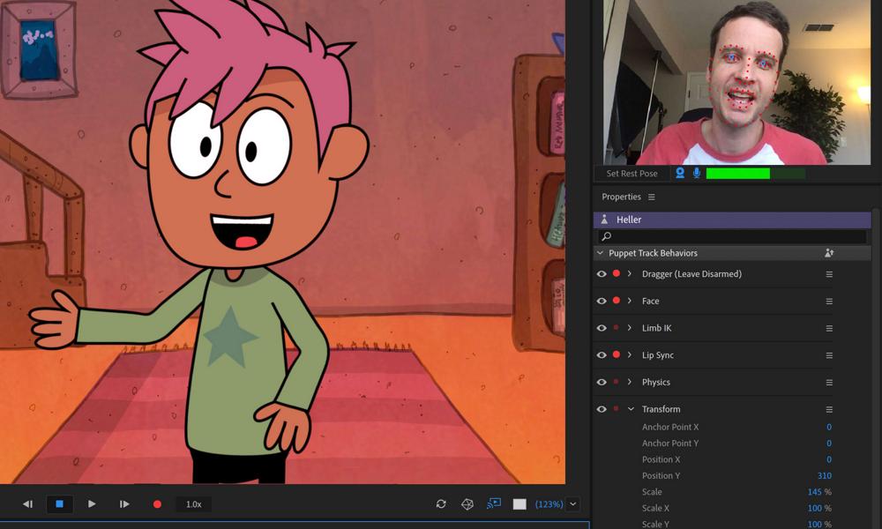Step back one frame
The width and height of the screenshot is (882, 529).
[27, 504]
